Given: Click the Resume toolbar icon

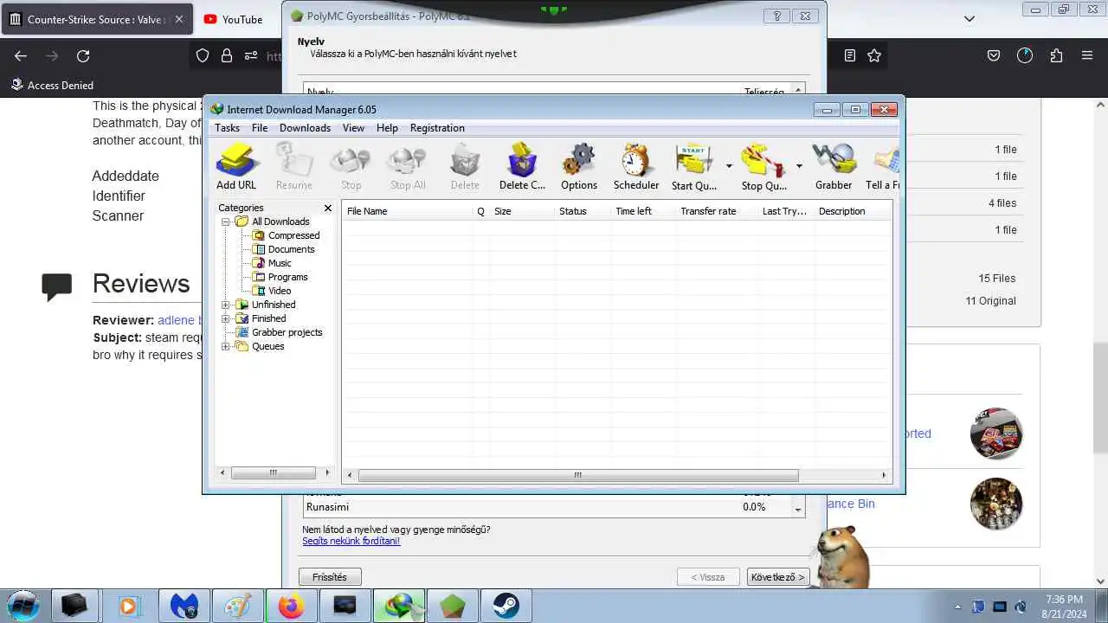Looking at the screenshot, I should (x=293, y=166).
